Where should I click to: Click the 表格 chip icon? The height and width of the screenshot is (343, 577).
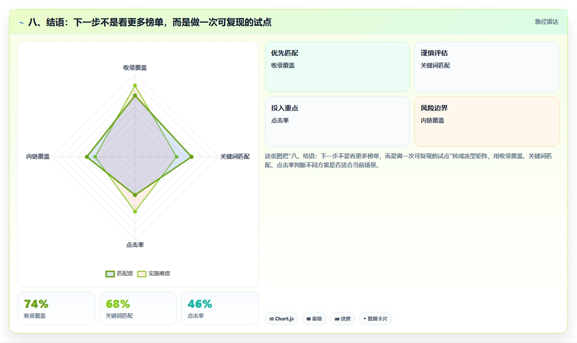click(x=308, y=319)
